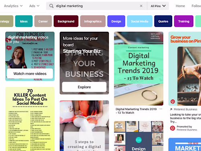Screen dimensions: 201x151
Task: Select the Background filter chip
Action: (66, 21)
